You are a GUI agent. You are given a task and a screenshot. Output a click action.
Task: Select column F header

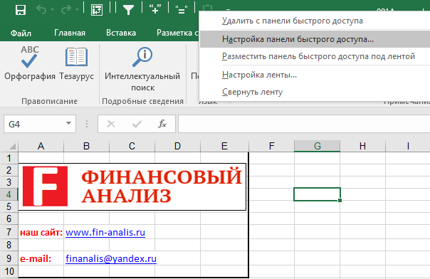[x=271, y=146]
